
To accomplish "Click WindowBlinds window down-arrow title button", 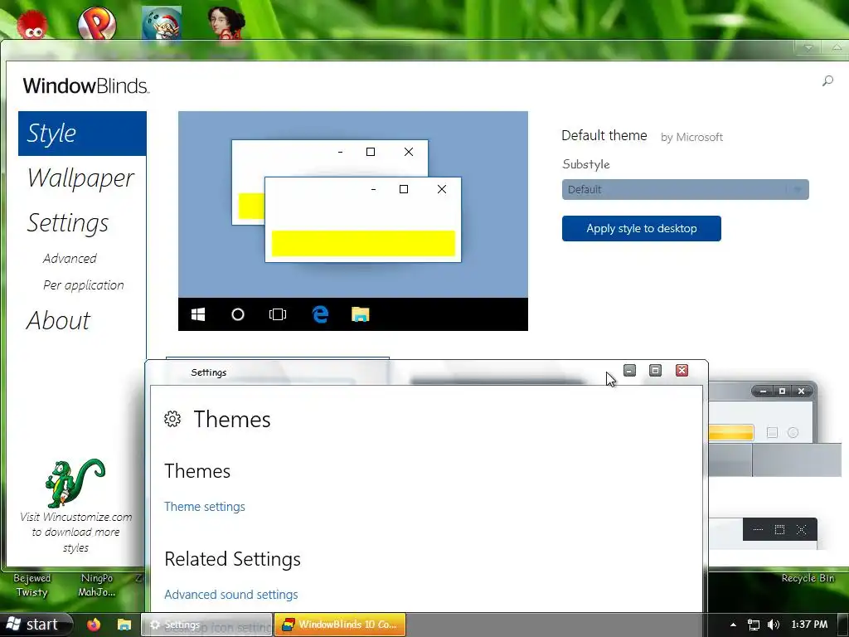I will pos(808,47).
